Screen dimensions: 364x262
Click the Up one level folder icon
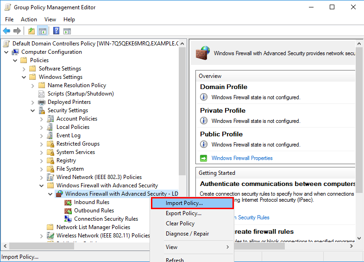pyautogui.click(x=31, y=31)
